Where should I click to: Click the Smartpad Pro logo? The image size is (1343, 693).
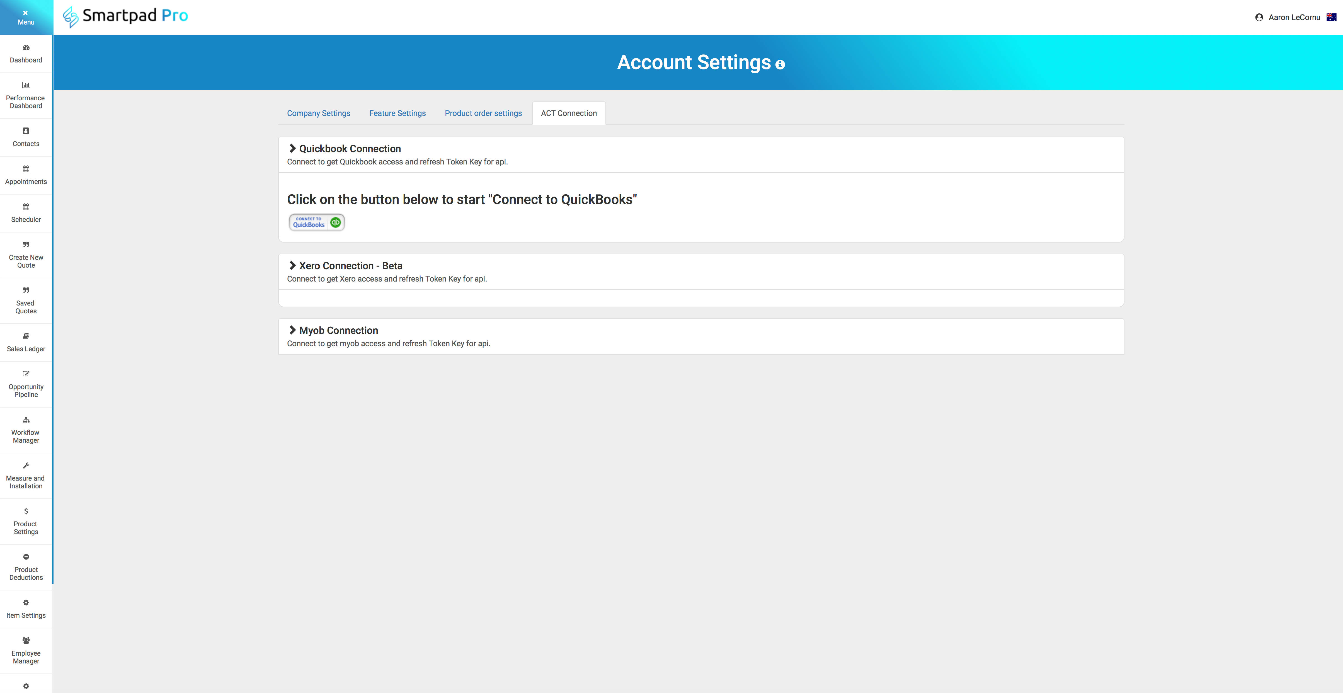(125, 17)
